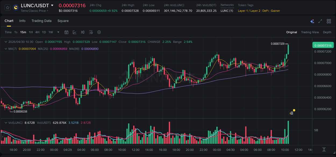Image resolution: width=336 pixels, height=157 pixels.
Task: Select the 1s interval
Action: coord(16,32)
